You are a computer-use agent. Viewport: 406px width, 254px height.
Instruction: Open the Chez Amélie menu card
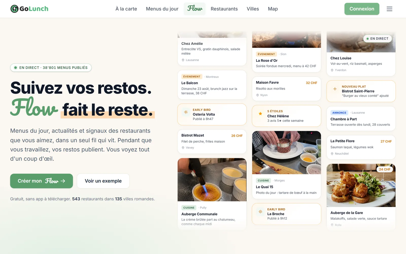[212, 49]
